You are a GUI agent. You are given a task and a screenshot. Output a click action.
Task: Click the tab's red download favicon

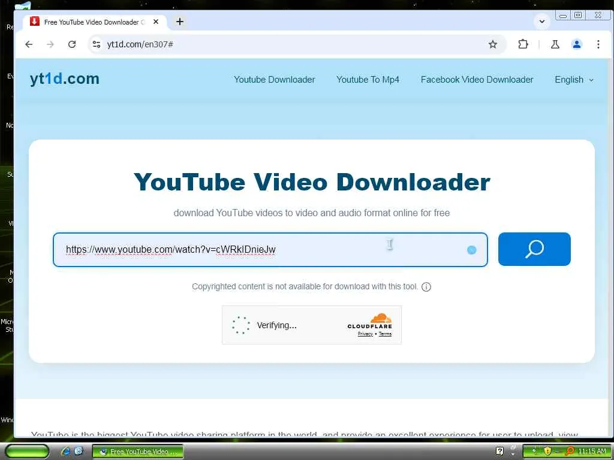coord(34,21)
